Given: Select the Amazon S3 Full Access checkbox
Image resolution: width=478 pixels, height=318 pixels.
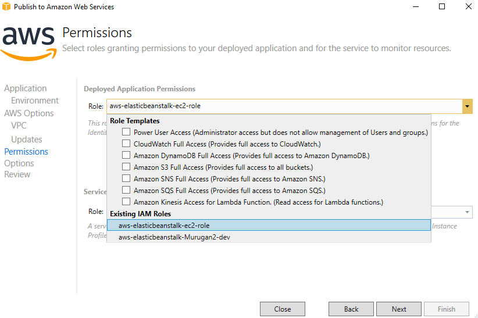Looking at the screenshot, I should [126, 167].
